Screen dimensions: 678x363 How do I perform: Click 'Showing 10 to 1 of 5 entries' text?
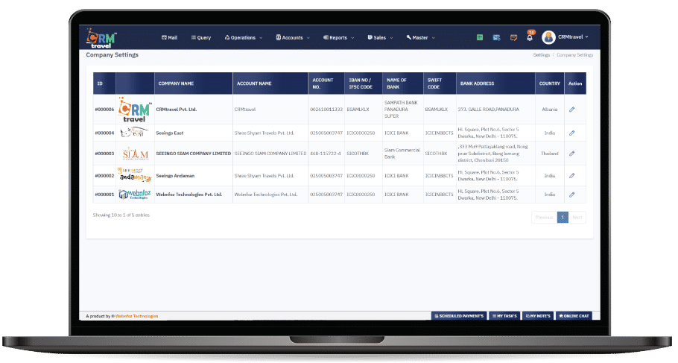point(121,215)
